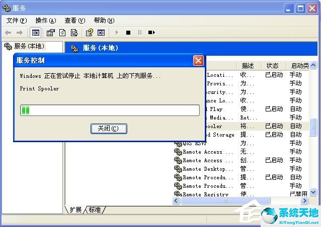Click the Stop Service square icon
This screenshot has height=227, width=321.
click(x=128, y=33)
